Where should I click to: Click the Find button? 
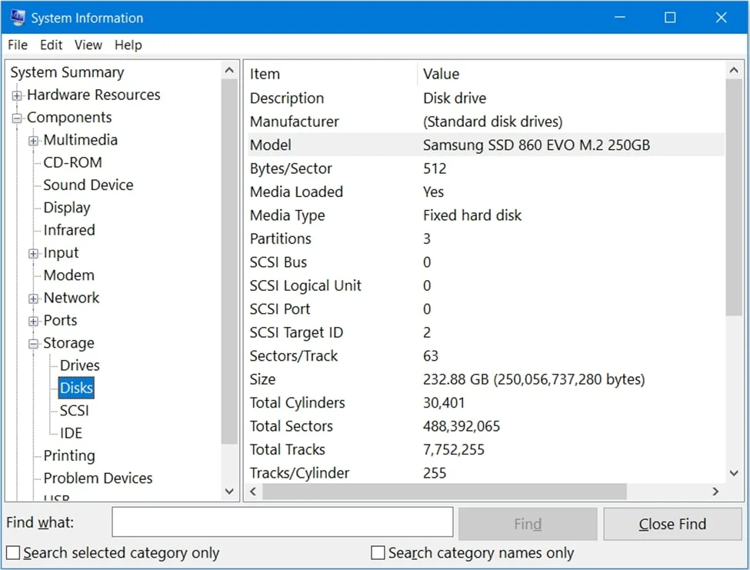tap(528, 524)
